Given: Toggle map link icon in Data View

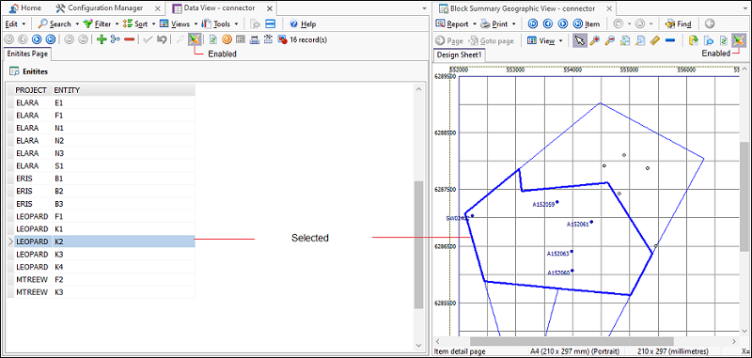Looking at the screenshot, I should click(195, 39).
